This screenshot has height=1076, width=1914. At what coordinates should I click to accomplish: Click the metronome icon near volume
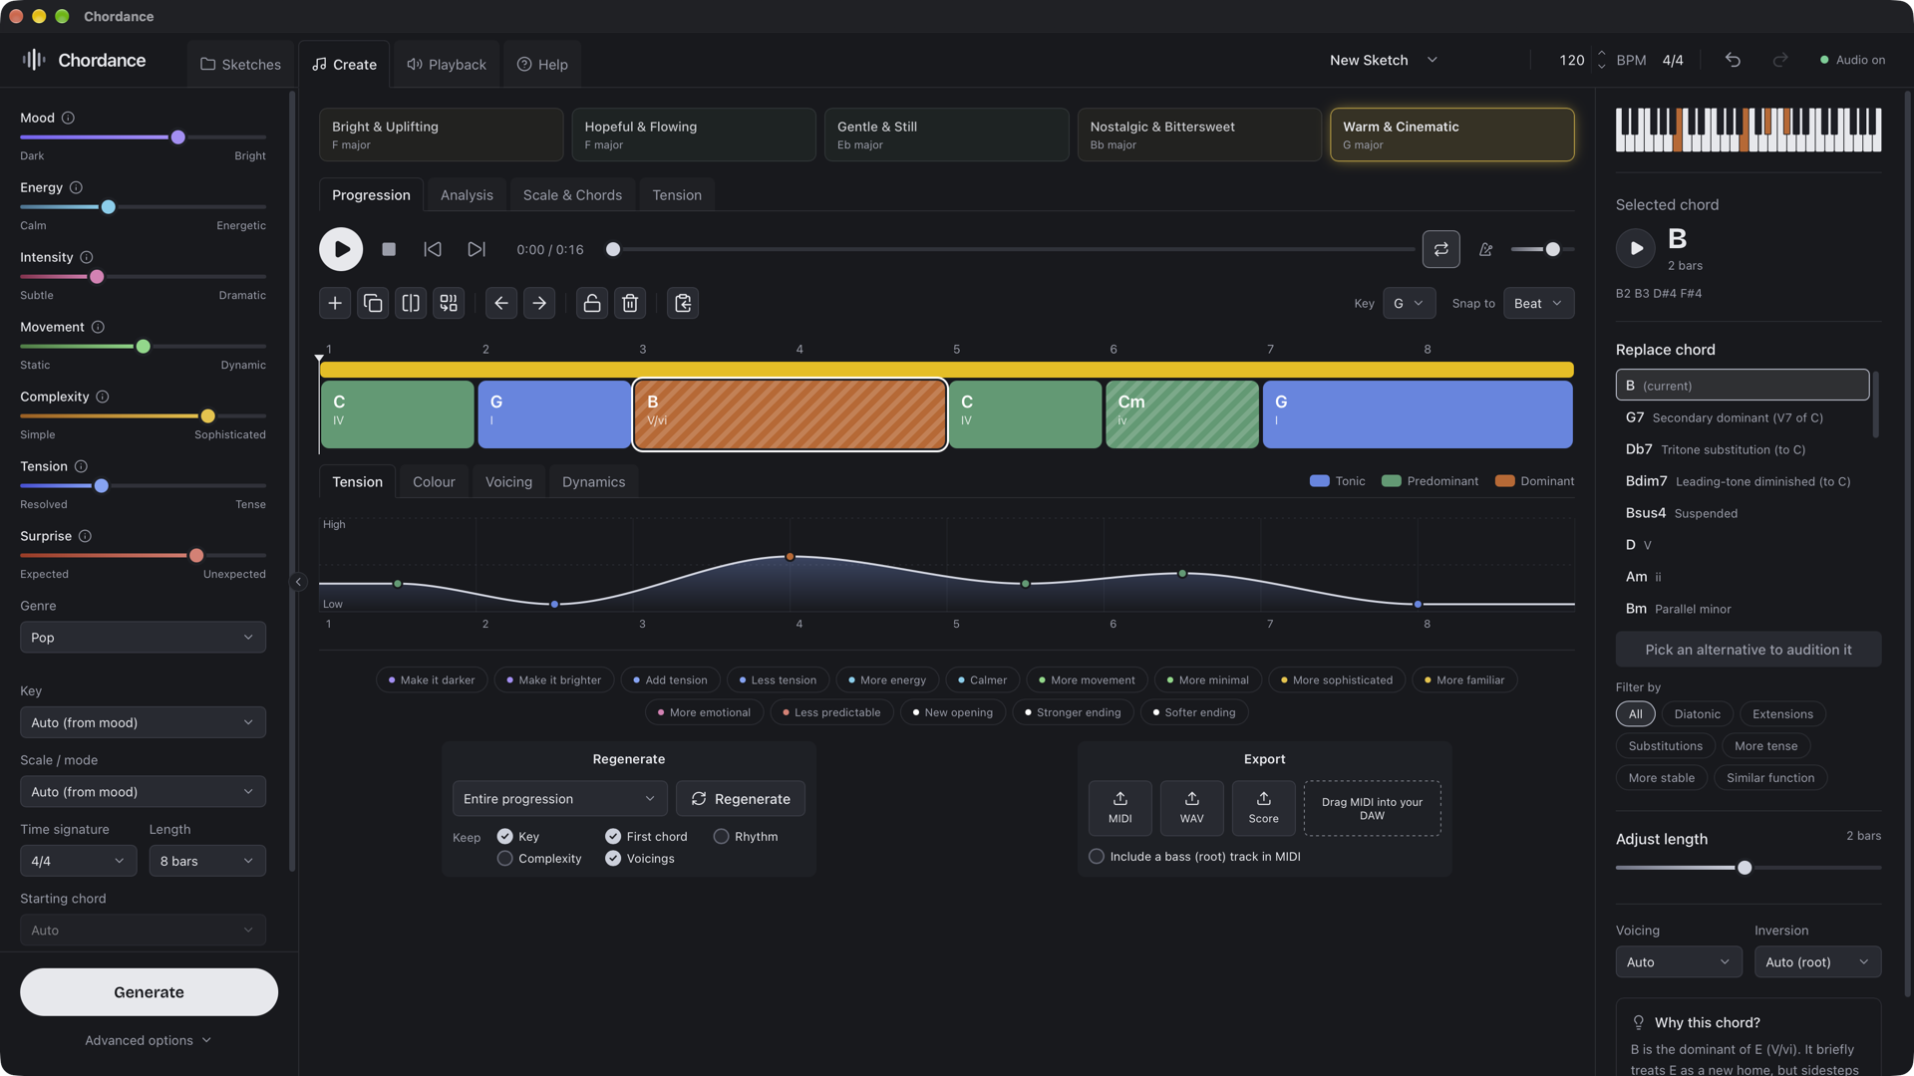pos(1486,249)
